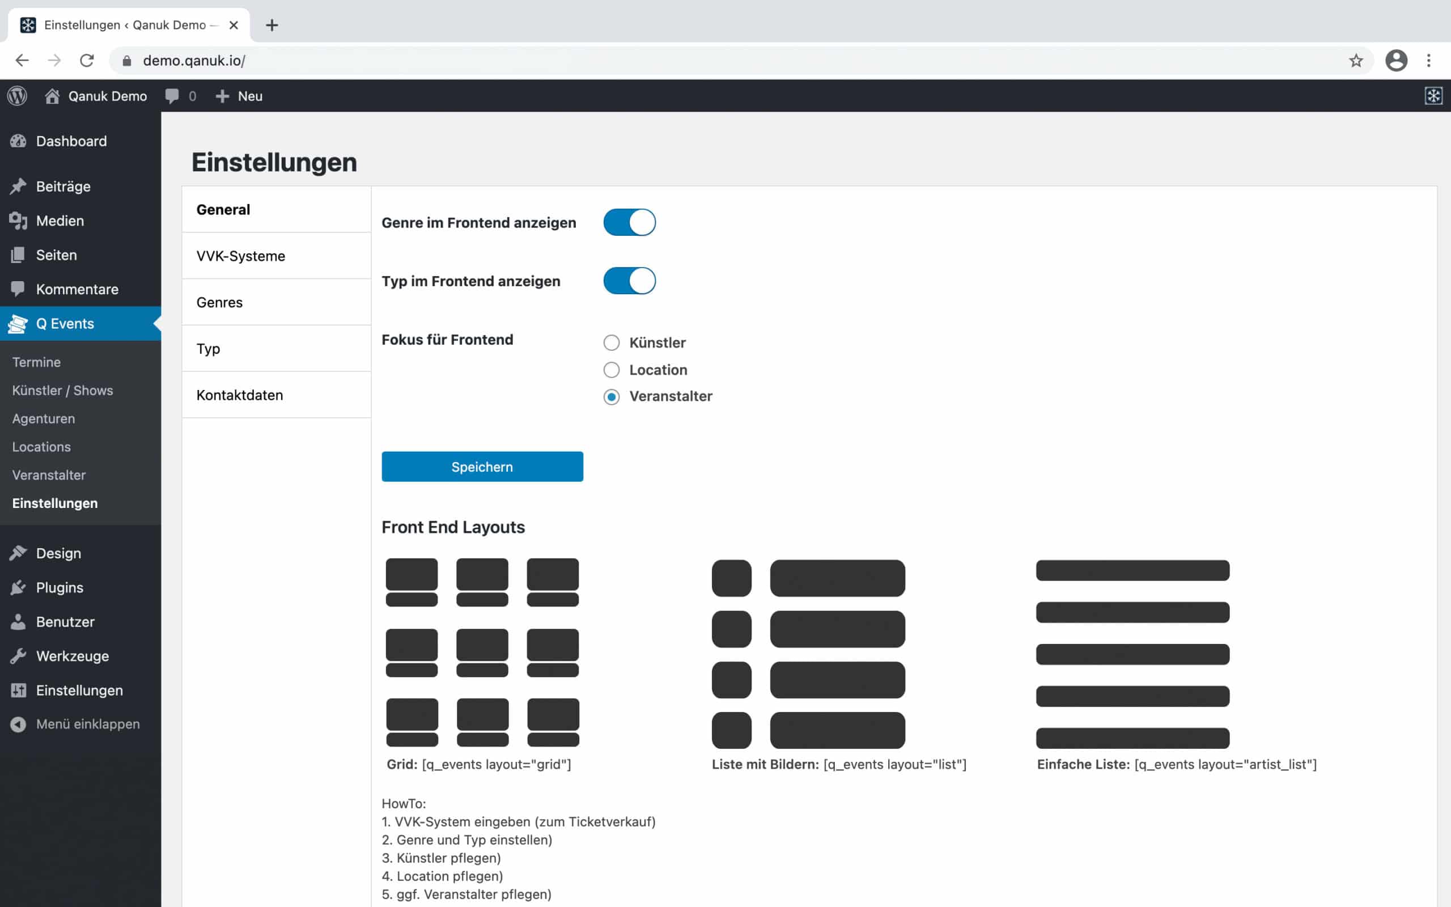Click the shortcode text [q_events layout="artist_list"]
1451x907 pixels.
coord(1225,764)
